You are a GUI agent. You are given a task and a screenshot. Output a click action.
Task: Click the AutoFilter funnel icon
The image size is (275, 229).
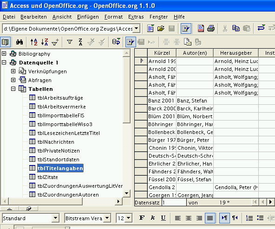(x=55, y=42)
